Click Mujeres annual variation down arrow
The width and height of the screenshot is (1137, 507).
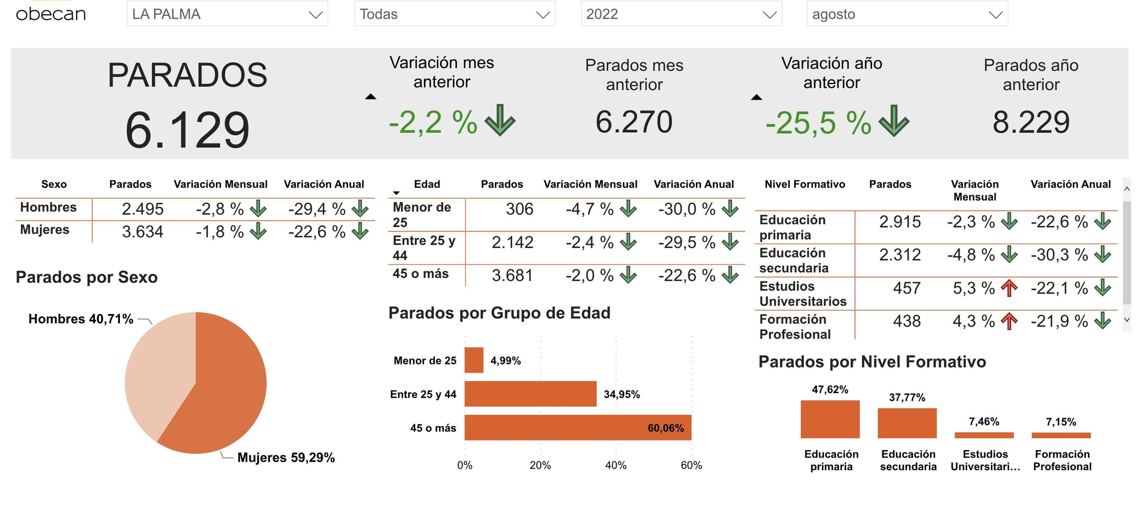pyautogui.click(x=360, y=232)
